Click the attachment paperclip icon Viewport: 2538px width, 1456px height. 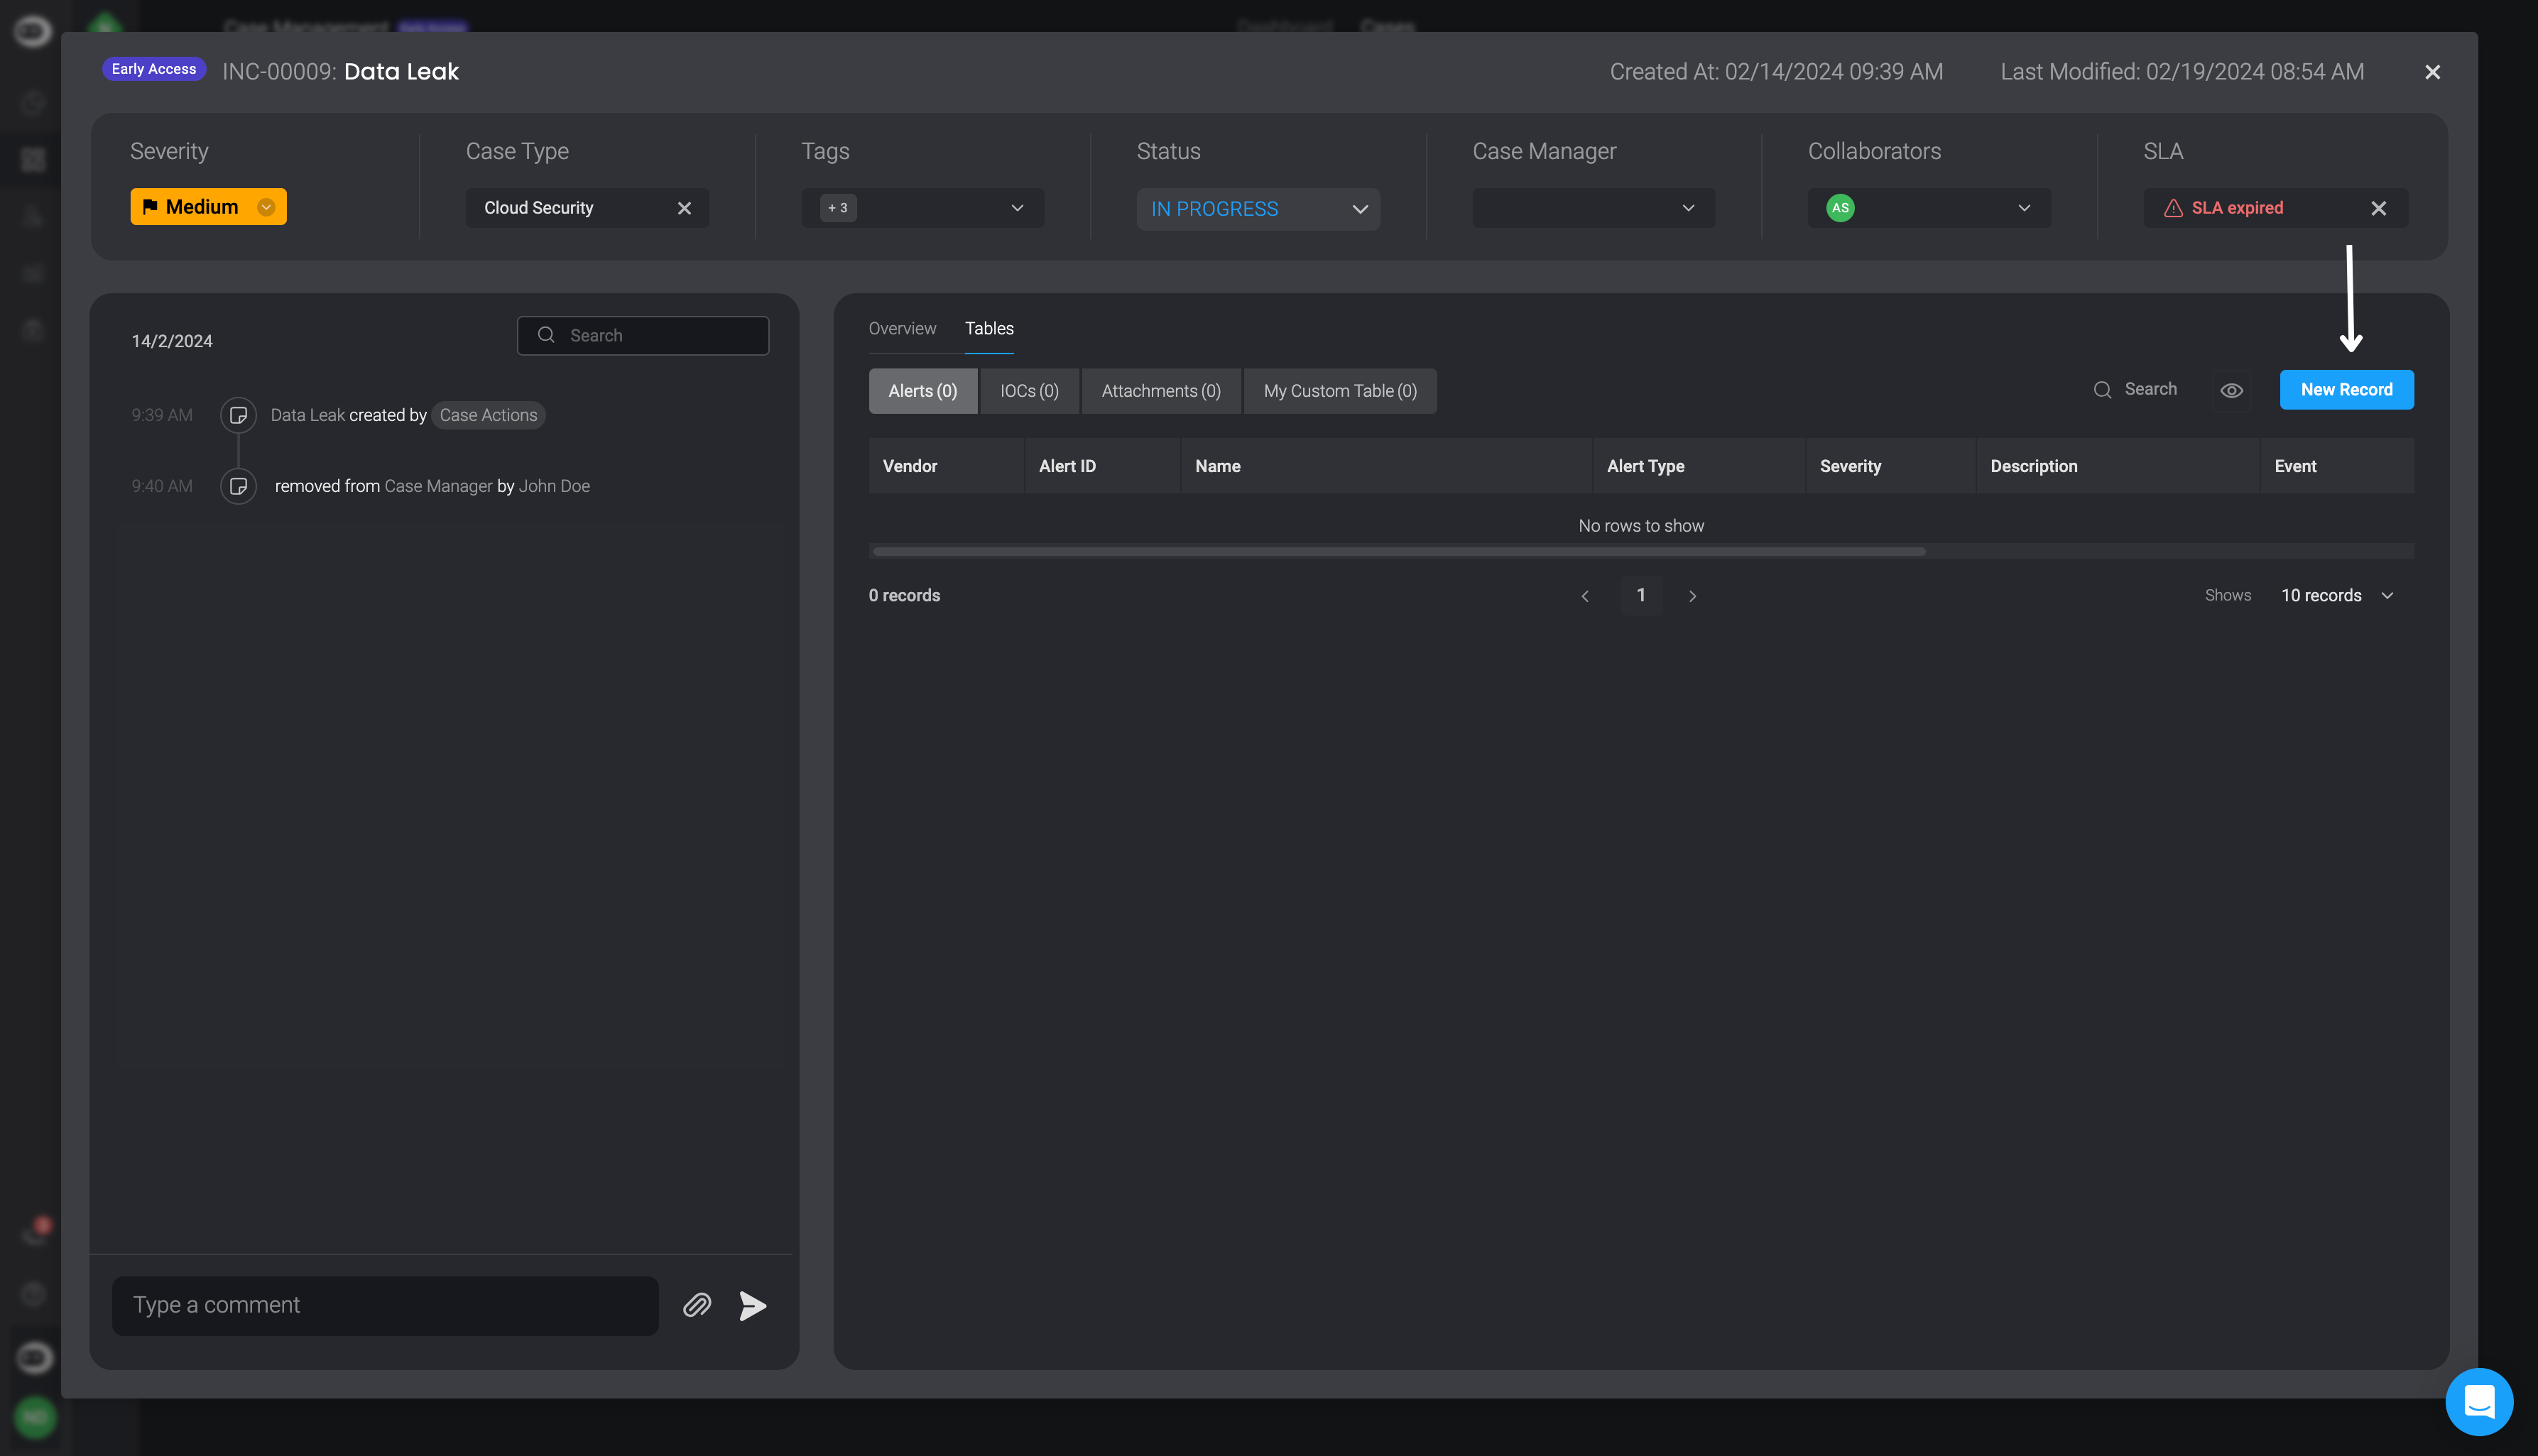pos(697,1305)
